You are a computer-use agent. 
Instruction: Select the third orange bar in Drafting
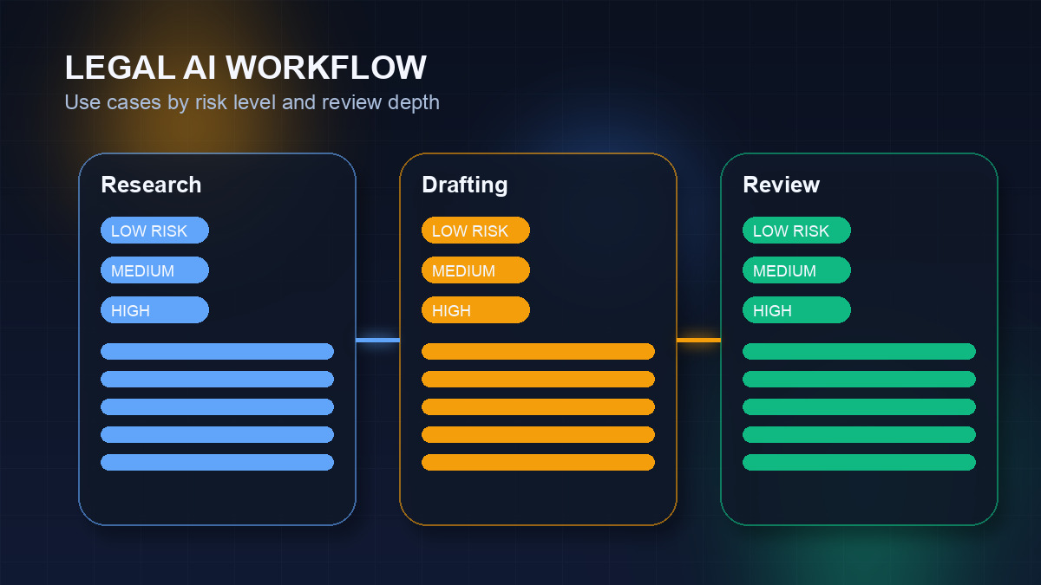point(538,406)
